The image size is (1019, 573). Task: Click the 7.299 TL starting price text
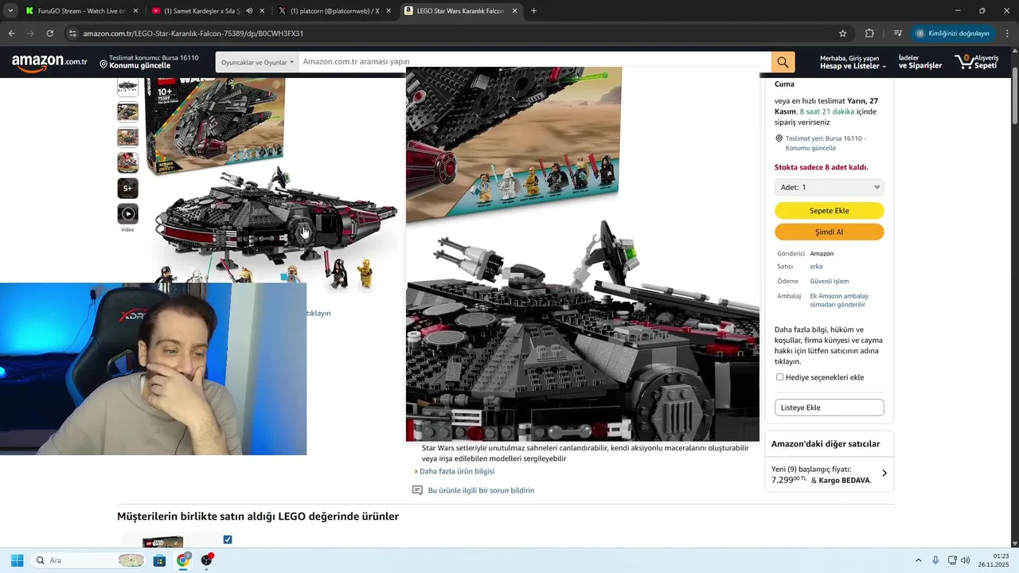[x=789, y=480]
